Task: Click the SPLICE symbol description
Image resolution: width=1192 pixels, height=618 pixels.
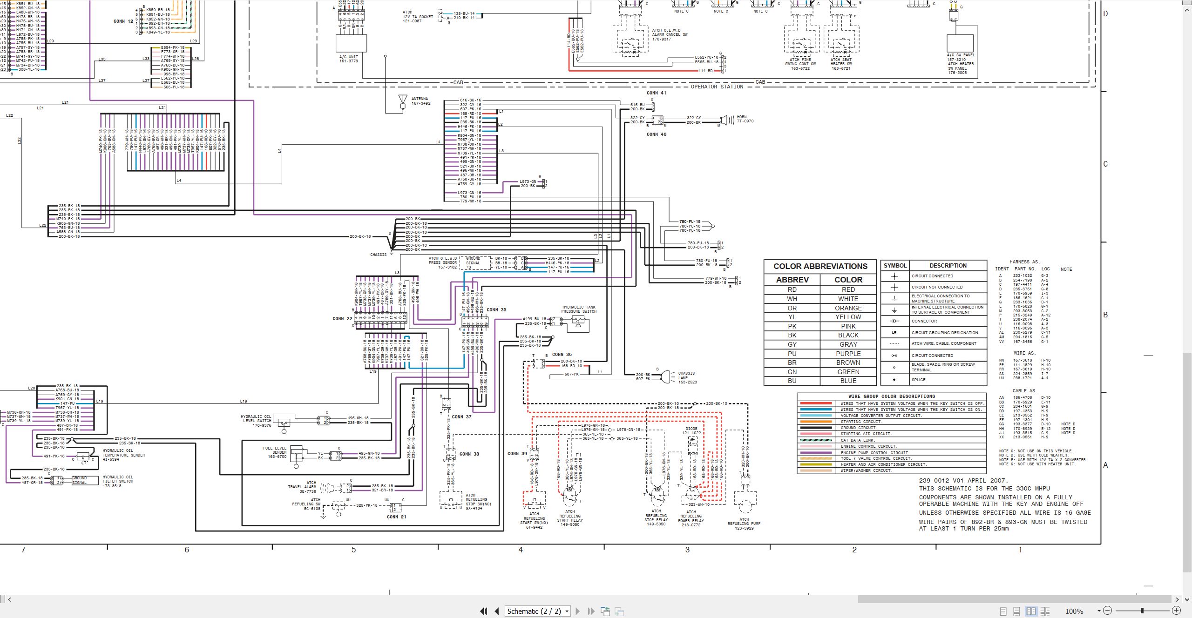Action: click(918, 380)
